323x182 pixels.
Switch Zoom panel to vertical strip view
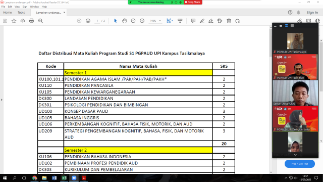pos(286,26)
